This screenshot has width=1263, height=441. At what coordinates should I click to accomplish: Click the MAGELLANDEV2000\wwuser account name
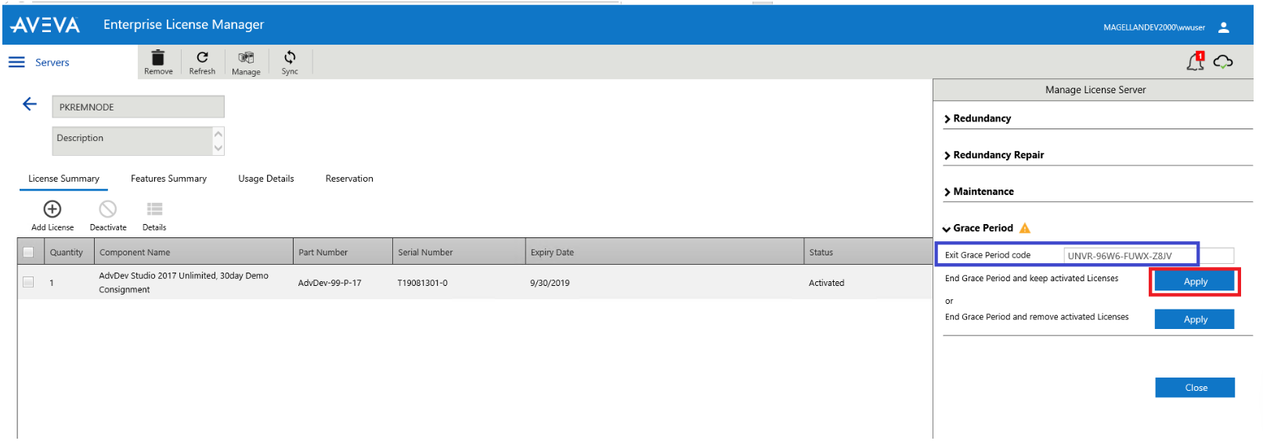pos(1154,27)
